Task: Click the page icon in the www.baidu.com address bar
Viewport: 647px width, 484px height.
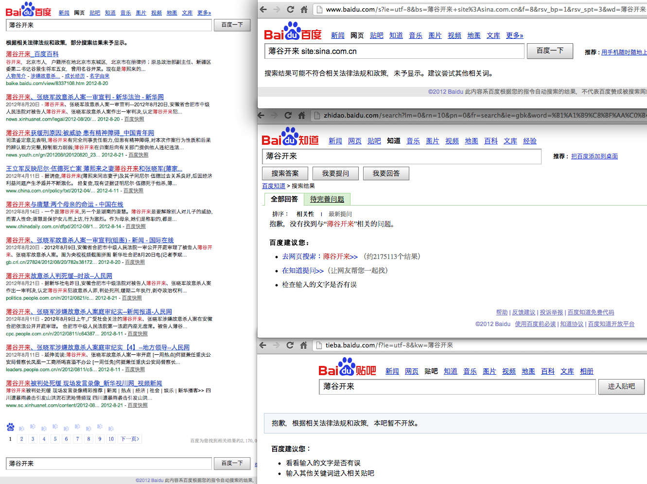Action: point(319,9)
